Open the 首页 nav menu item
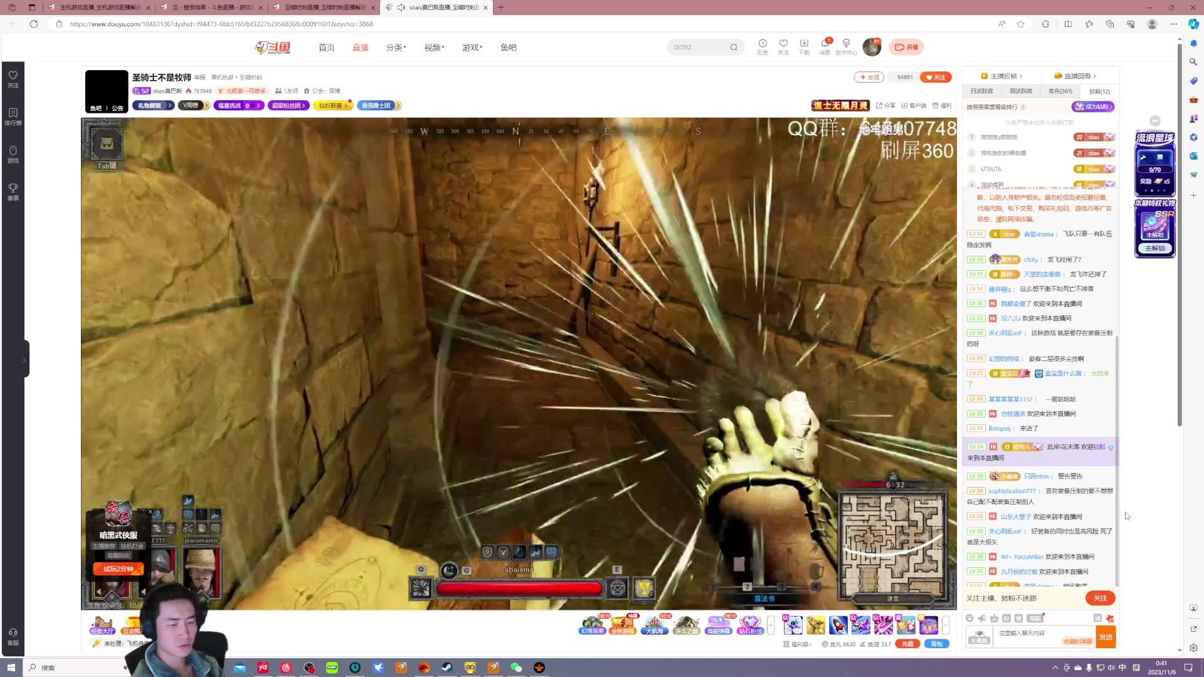Image resolution: width=1204 pixels, height=677 pixels. pos(326,48)
